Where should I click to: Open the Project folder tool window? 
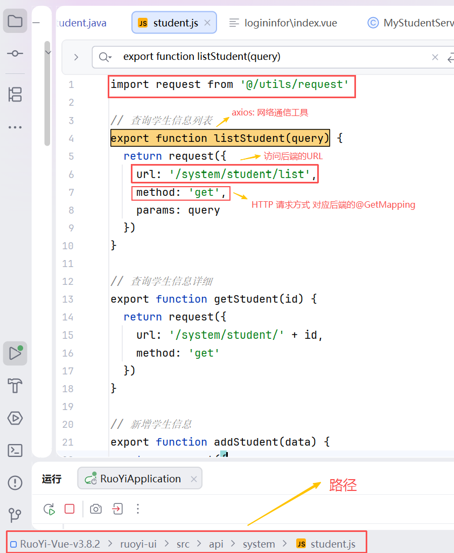pos(15,21)
